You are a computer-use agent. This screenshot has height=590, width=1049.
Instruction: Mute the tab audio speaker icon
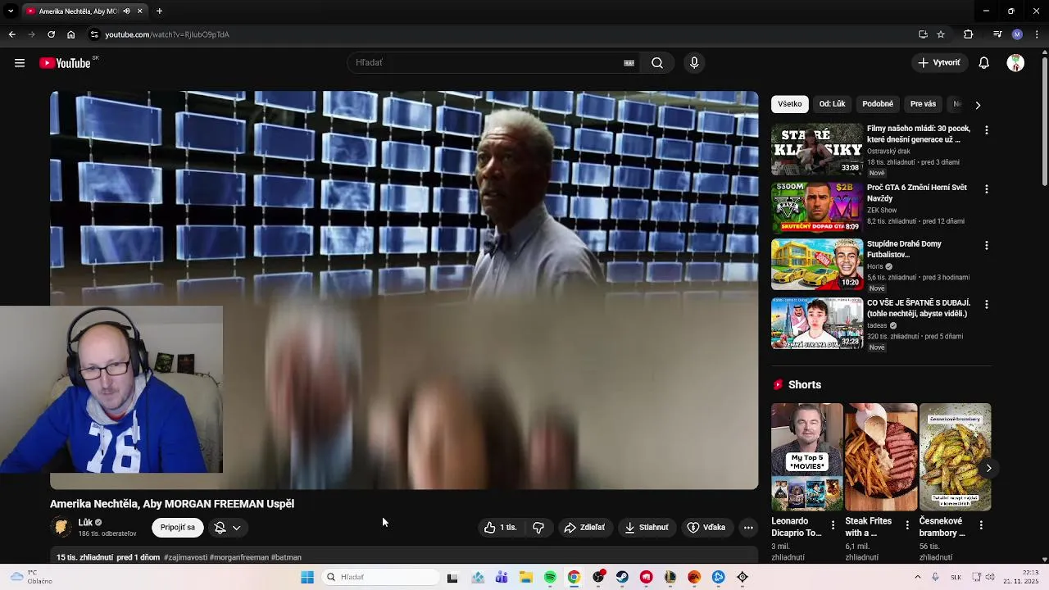(126, 11)
